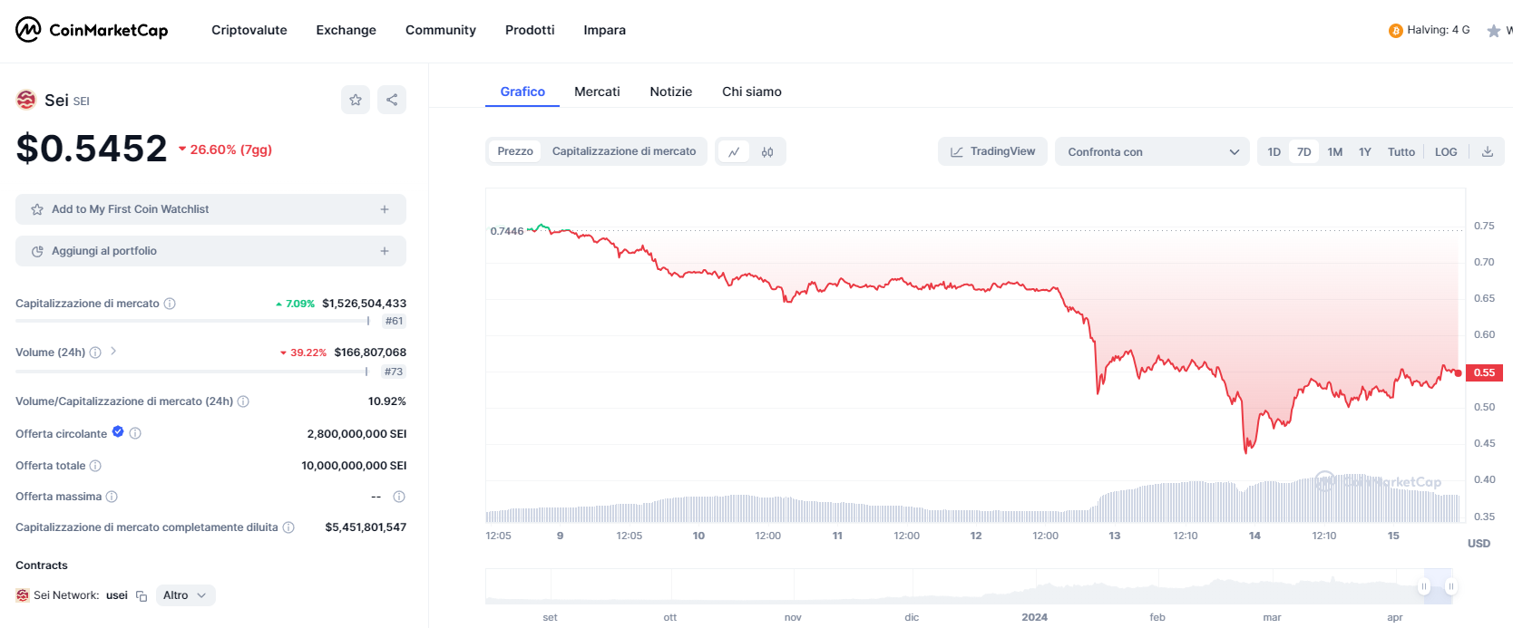The height and width of the screenshot is (628, 1513).
Task: Click Aggiungi al portfolio button
Action: pyautogui.click(x=210, y=251)
